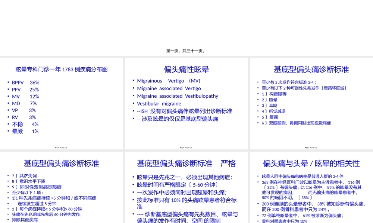Viewport: 373px width, 223px height.
Task: Click the line '-- 涉及眩晕的仅仅是基底型偏头痛'
Action: click(178, 119)
